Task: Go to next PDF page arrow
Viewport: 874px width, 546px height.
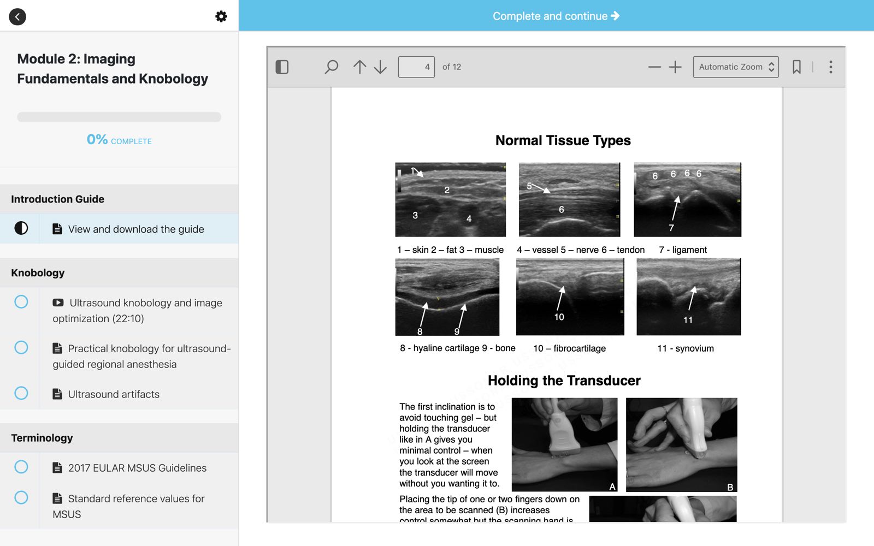Action: [x=380, y=67]
